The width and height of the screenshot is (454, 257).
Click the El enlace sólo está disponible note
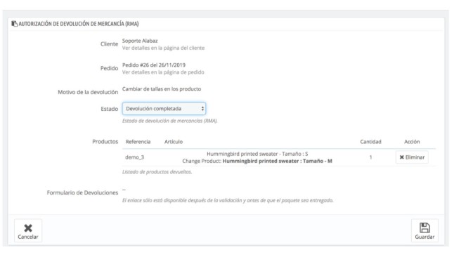[x=228, y=200]
